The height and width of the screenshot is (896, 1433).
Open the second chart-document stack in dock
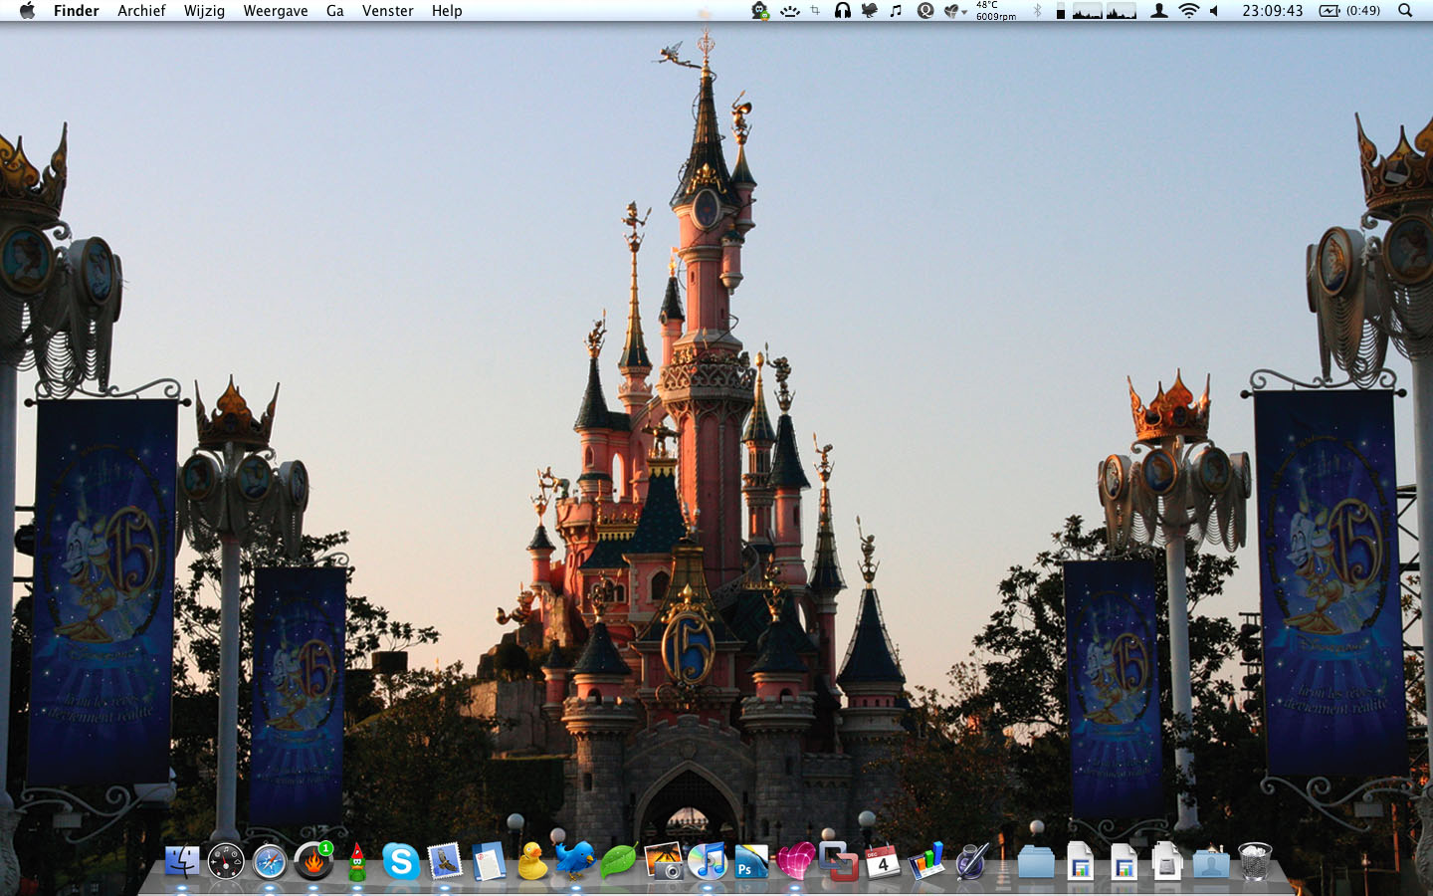1124,862
